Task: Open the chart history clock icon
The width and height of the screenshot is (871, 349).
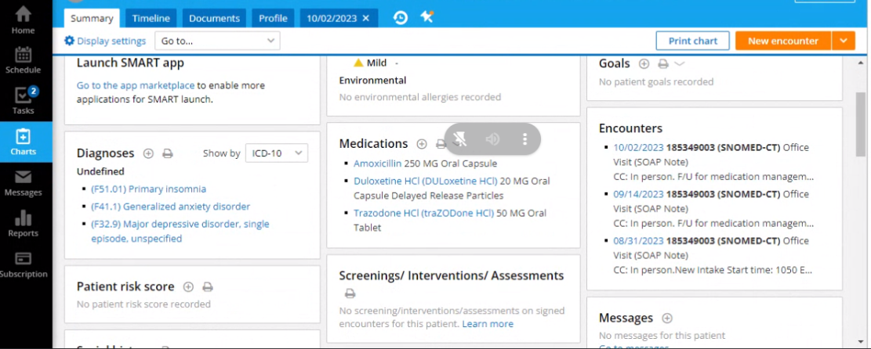Action: 401,17
